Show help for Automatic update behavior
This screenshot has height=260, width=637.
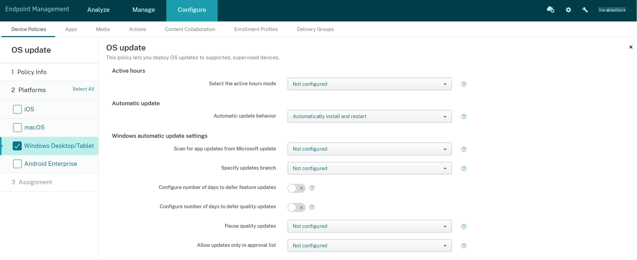pyautogui.click(x=464, y=117)
